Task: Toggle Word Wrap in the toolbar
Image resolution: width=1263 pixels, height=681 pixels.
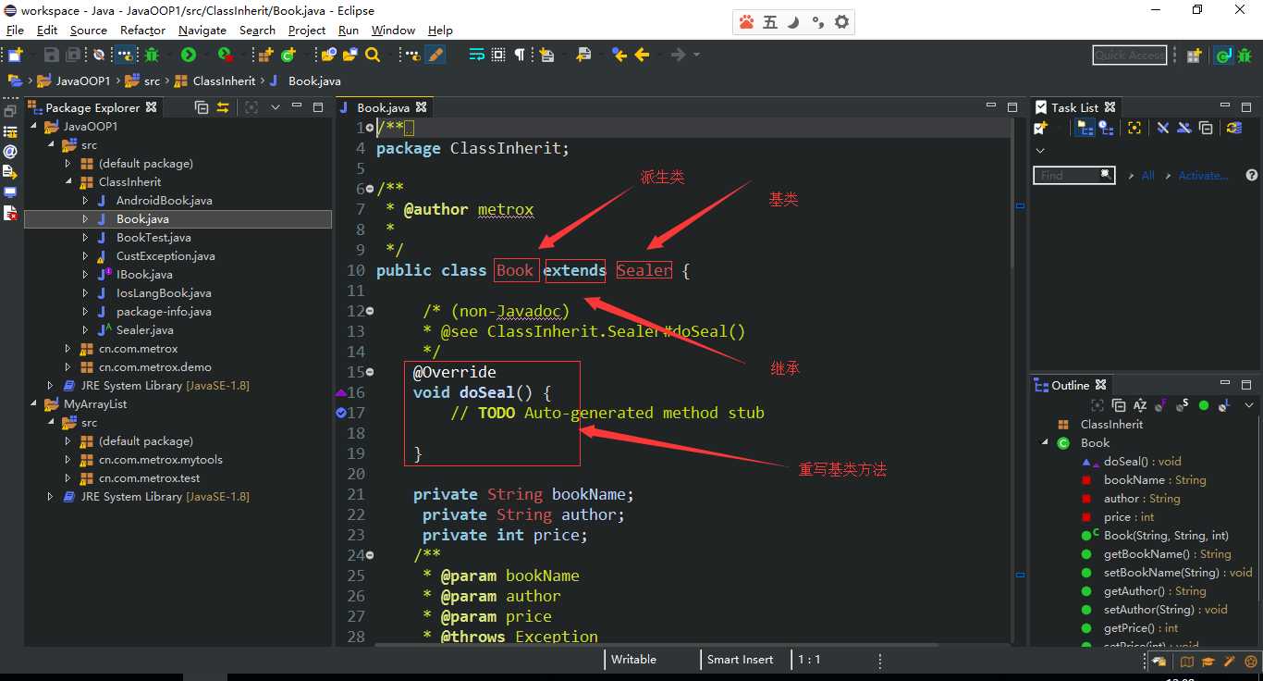Action: [x=477, y=56]
